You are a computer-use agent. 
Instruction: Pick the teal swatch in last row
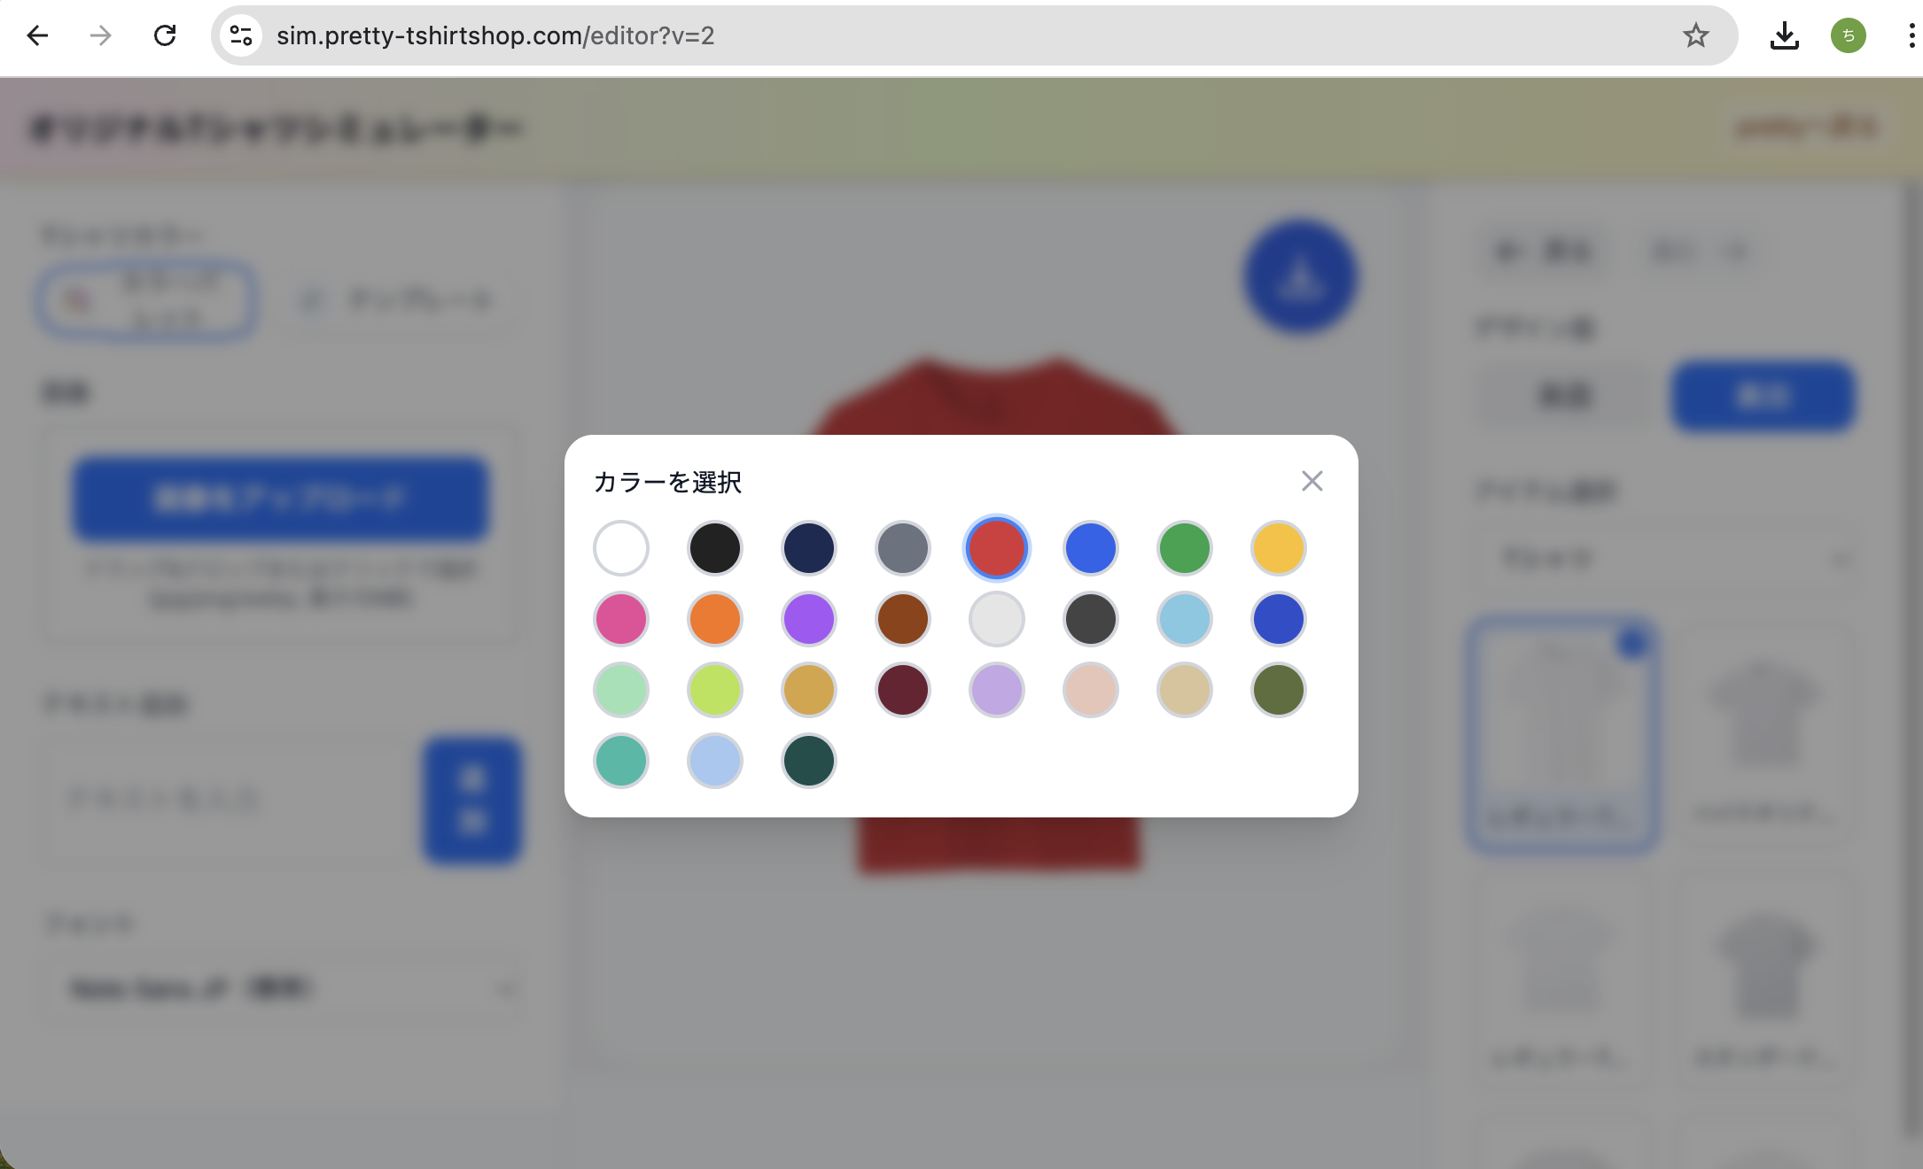621,761
